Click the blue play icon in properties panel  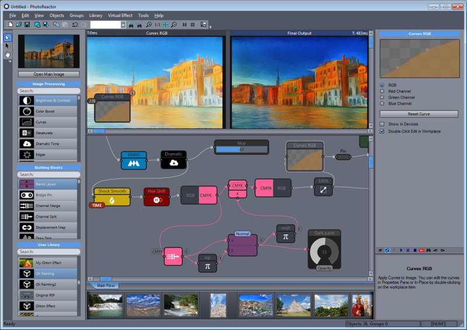tap(401, 250)
